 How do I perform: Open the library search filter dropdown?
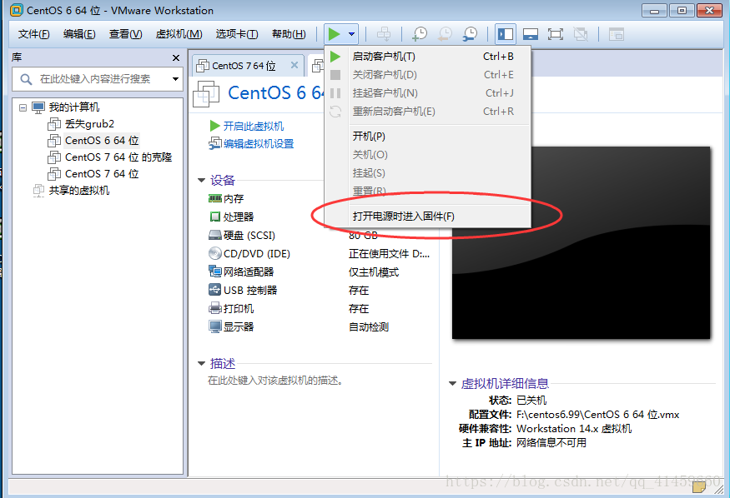point(175,79)
